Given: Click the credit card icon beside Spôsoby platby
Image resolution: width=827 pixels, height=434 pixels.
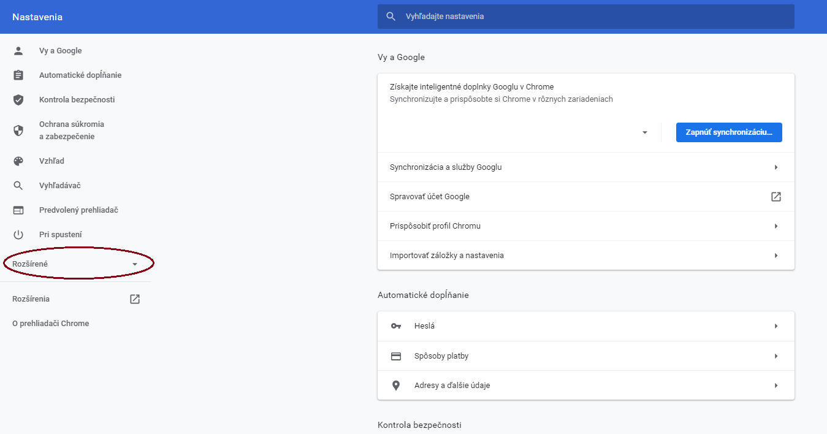Looking at the screenshot, I should pyautogui.click(x=396, y=356).
